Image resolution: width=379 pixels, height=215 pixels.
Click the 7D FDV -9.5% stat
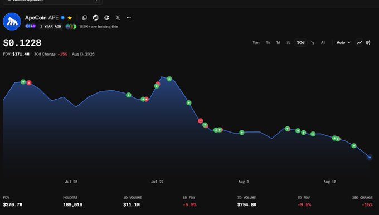click(x=304, y=202)
